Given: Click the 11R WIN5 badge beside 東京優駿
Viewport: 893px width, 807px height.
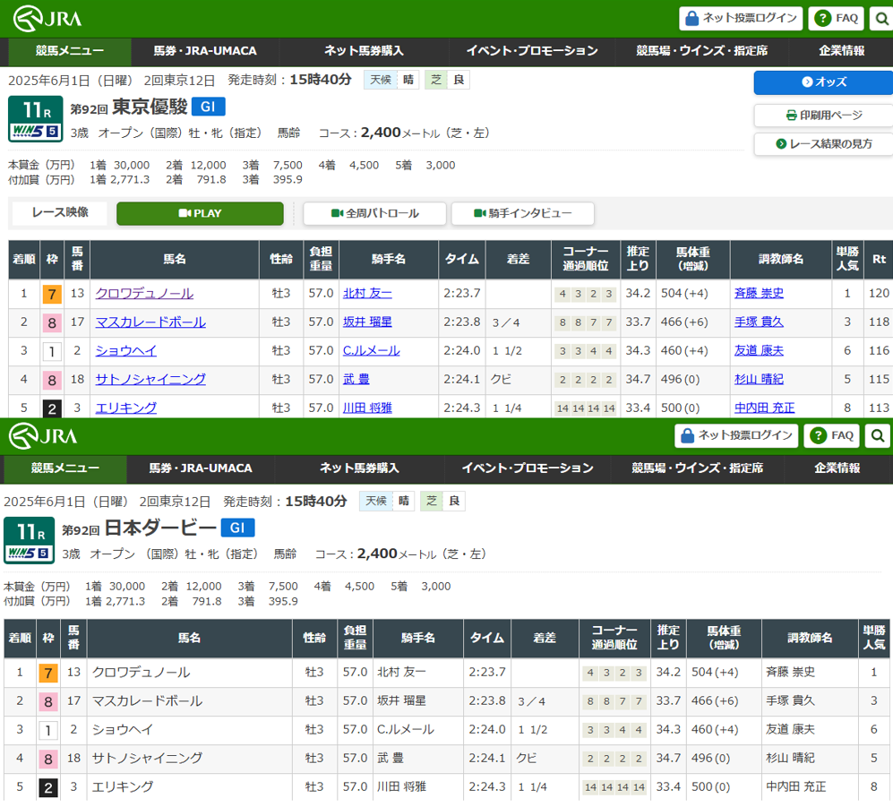Looking at the screenshot, I should 35,119.
